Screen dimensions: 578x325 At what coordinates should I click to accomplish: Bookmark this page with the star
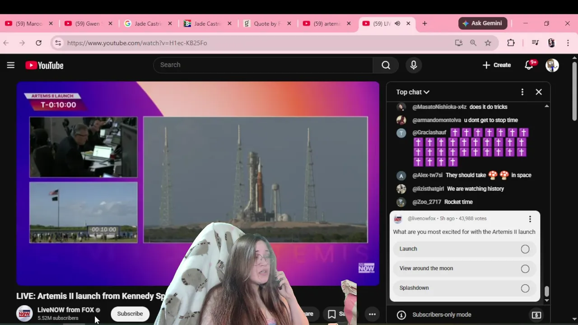488,43
